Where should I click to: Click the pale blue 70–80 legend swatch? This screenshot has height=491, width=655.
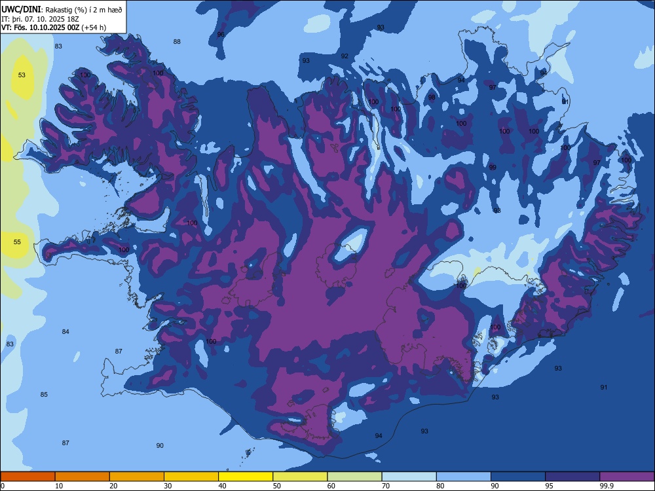[409, 477]
